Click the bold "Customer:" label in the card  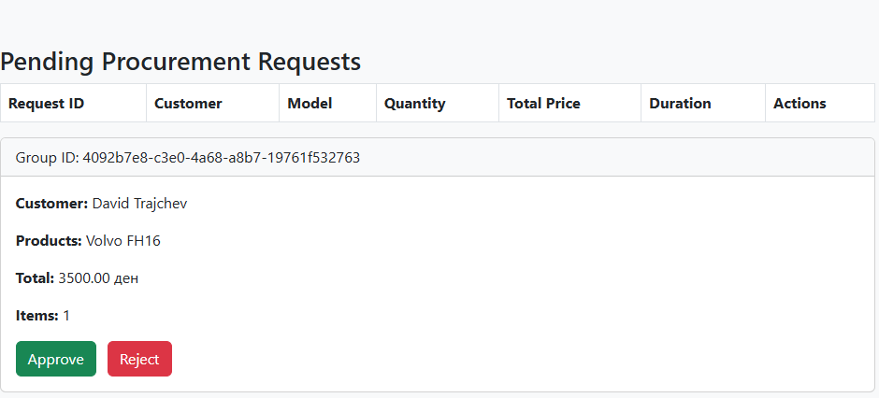click(x=51, y=204)
